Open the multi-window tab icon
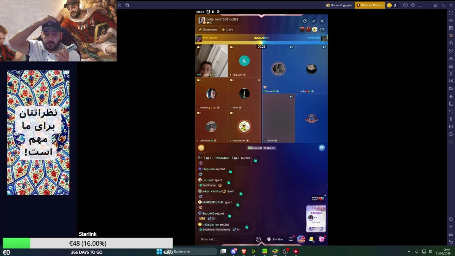 pyautogui.click(x=127, y=5)
